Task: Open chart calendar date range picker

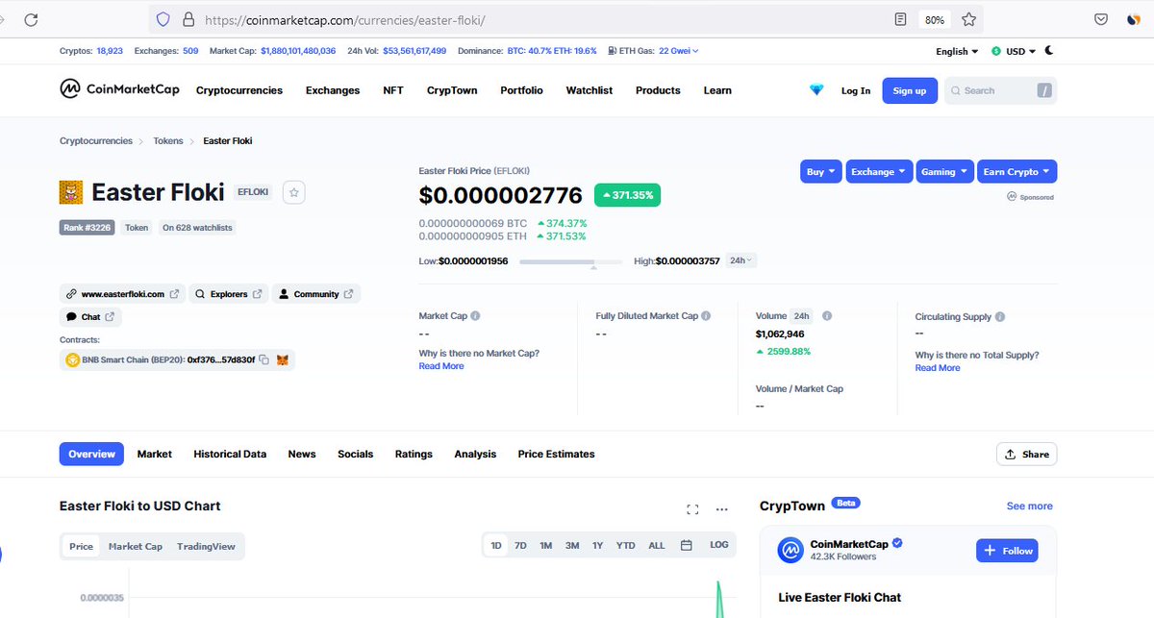Action: tap(687, 545)
